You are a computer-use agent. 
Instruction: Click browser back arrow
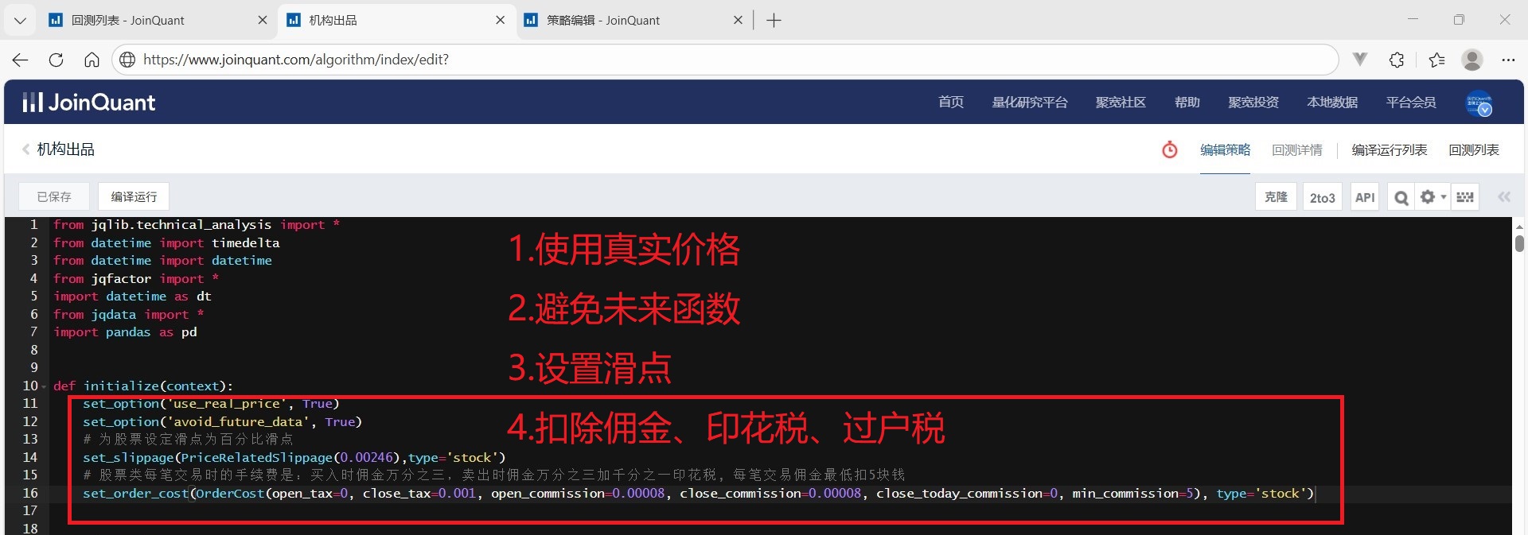pos(21,60)
